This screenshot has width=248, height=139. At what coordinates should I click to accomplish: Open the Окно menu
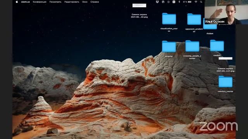click(x=85, y=2)
